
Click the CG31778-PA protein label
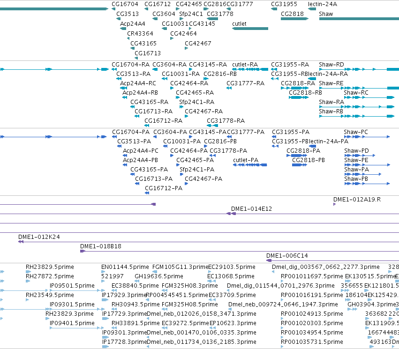pyautogui.click(x=228, y=151)
